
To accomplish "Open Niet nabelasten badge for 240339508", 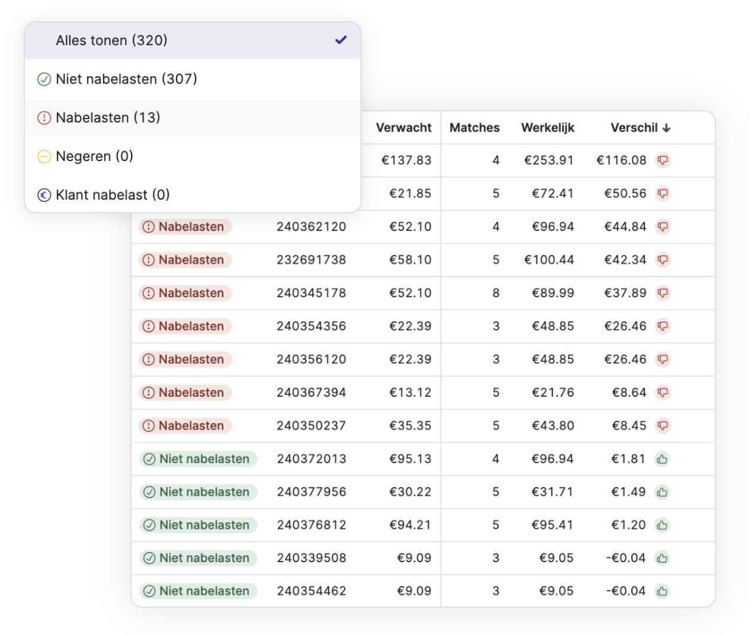I will pos(198,558).
